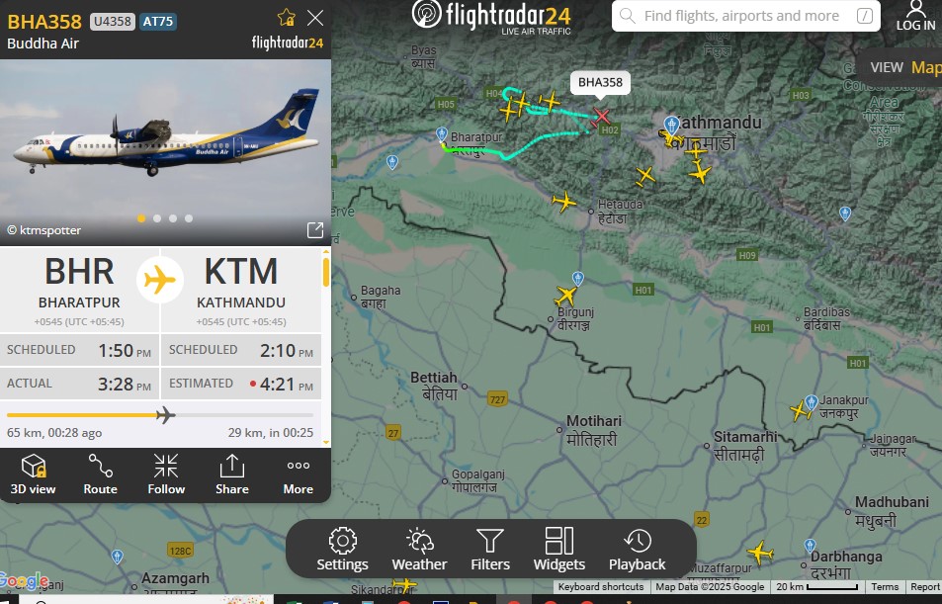Select the fourth aircraft photo dot
Screen dimensions: 942x604
[189, 218]
